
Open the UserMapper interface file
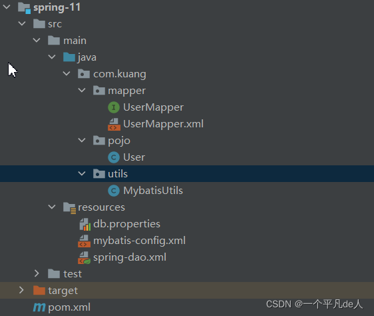click(153, 107)
